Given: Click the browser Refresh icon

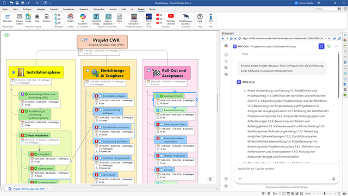Looking at the screenshot, I should [x=239, y=39].
